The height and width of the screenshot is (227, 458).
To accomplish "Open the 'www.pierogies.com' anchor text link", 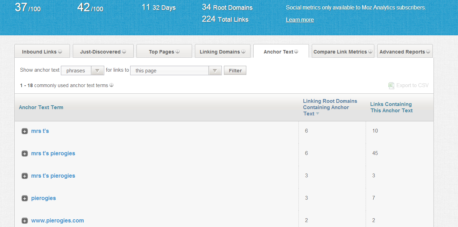I will click(57, 220).
